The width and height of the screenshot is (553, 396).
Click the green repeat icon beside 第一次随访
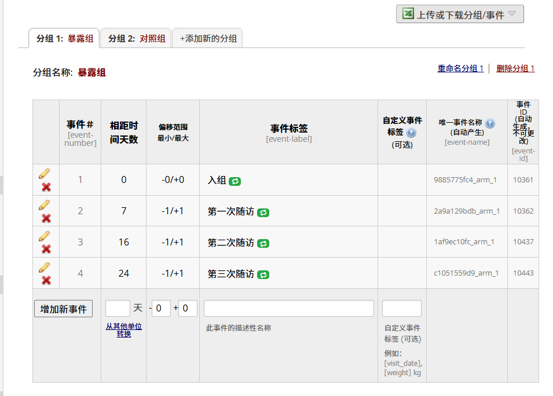263,212
